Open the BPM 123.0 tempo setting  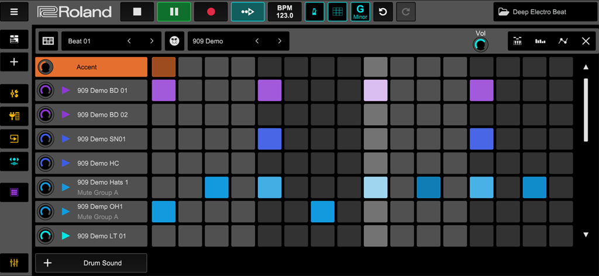pos(285,12)
